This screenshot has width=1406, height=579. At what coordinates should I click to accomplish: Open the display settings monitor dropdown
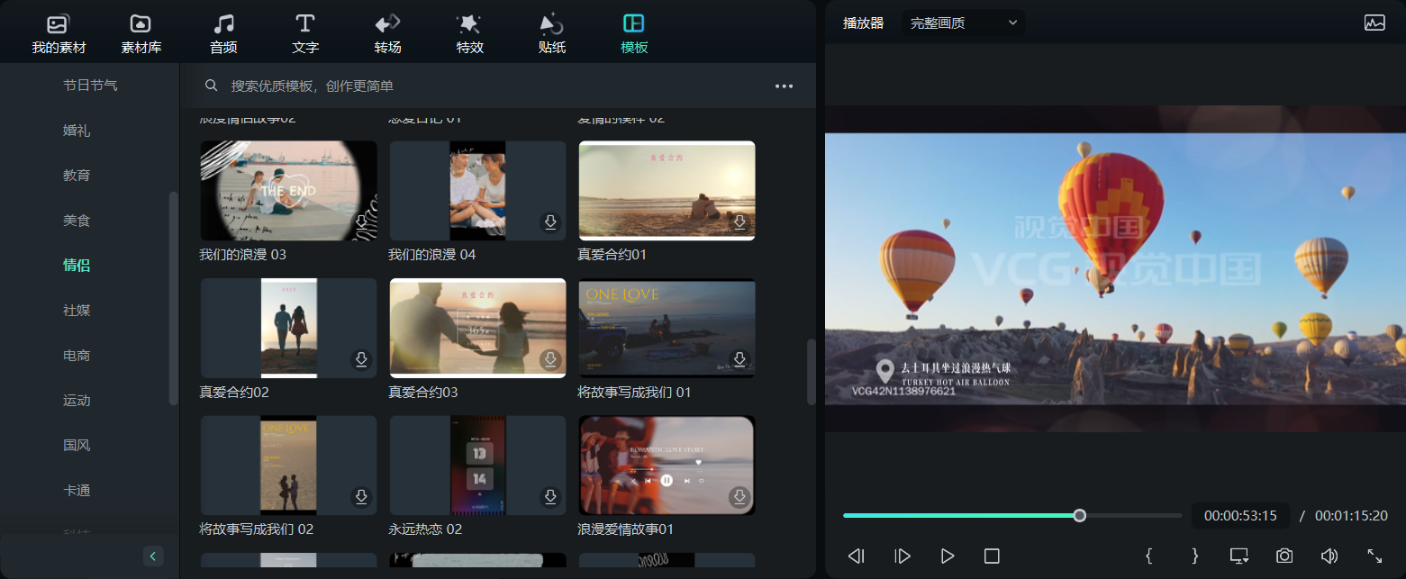(1239, 556)
